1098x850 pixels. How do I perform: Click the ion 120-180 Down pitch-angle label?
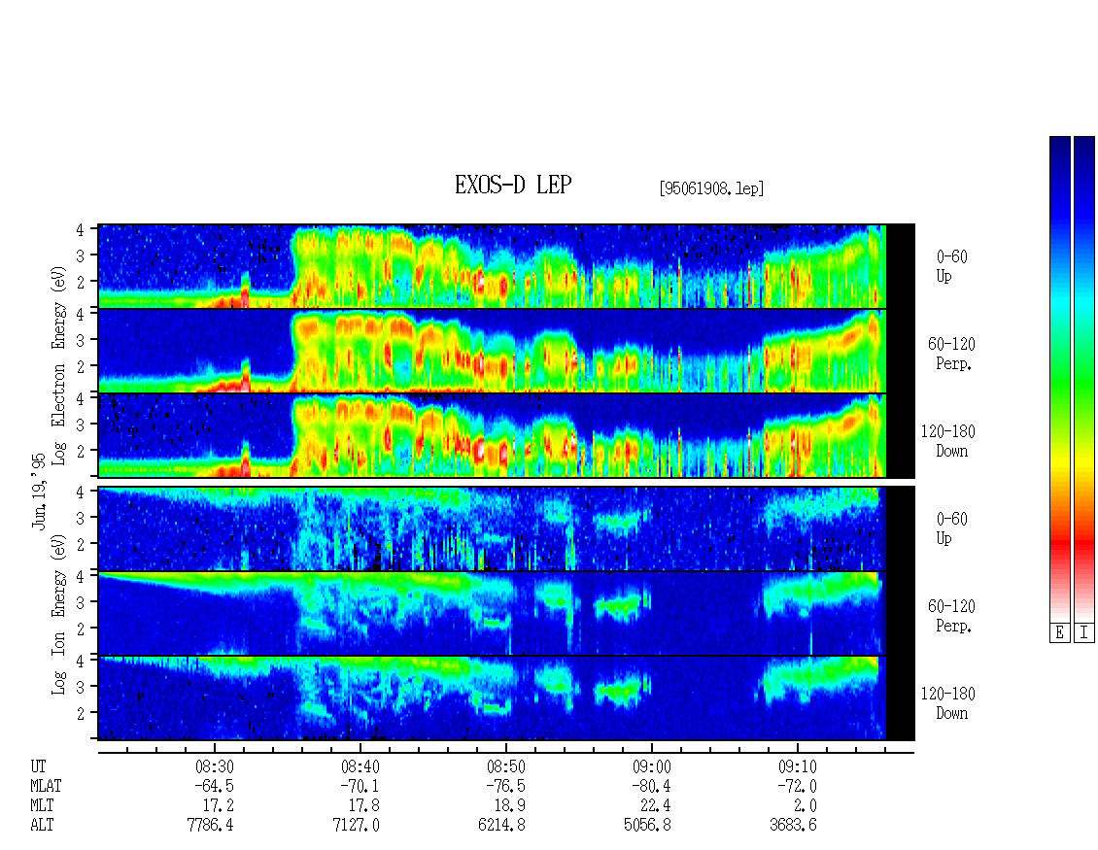coord(948,703)
